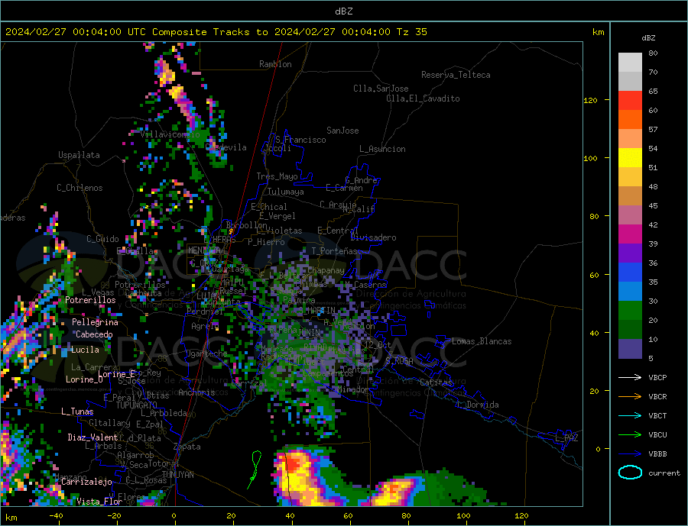Image resolution: width=688 pixels, height=526 pixels.
Task: Click the green storm track loop near Zapata
Action: pos(255,469)
